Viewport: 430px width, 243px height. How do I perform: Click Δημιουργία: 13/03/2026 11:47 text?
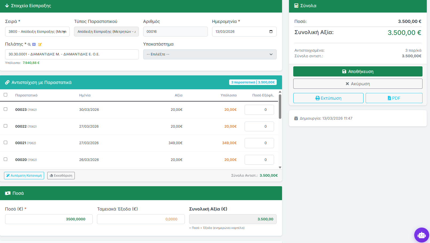click(326, 118)
